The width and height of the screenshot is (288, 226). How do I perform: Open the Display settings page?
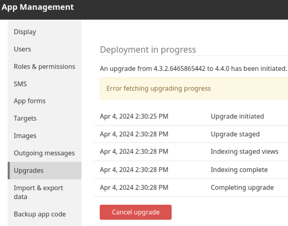tap(25, 32)
